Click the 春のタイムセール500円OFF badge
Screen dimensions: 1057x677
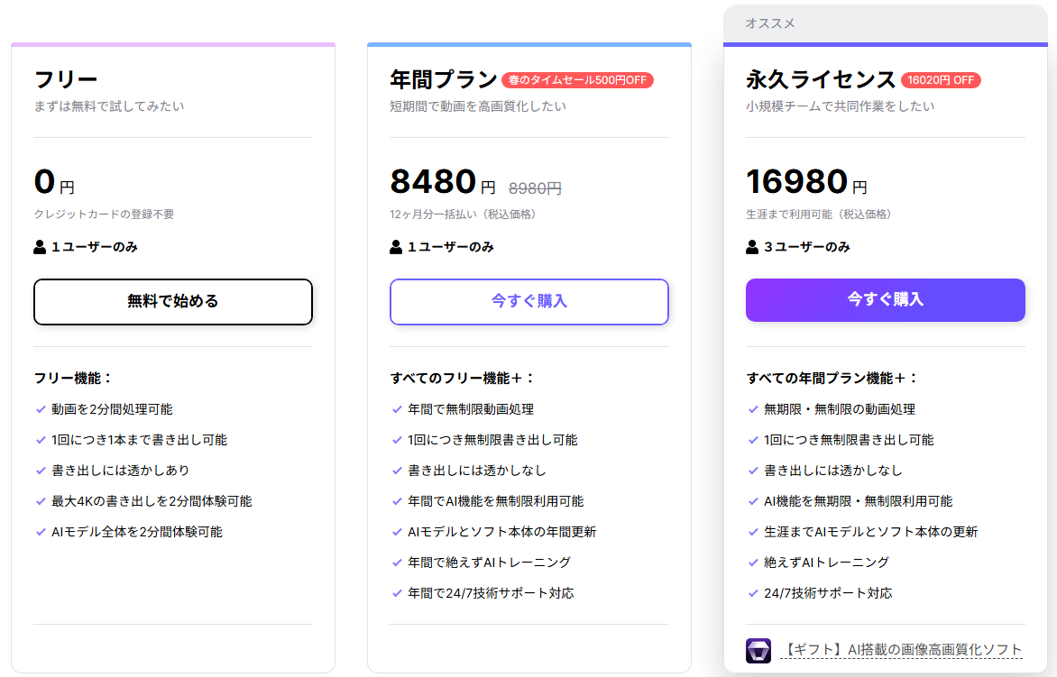click(x=577, y=80)
